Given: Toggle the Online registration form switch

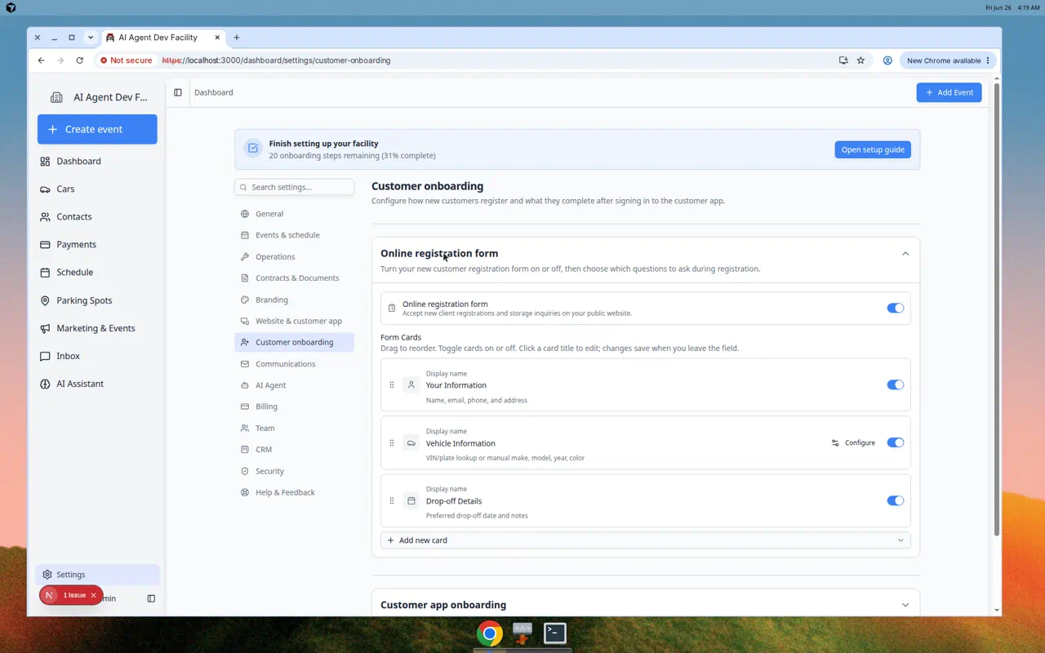Looking at the screenshot, I should click(896, 308).
